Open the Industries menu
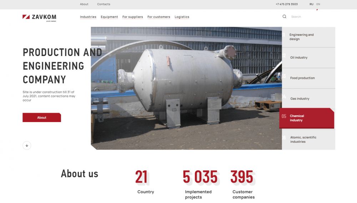 pos(88,17)
